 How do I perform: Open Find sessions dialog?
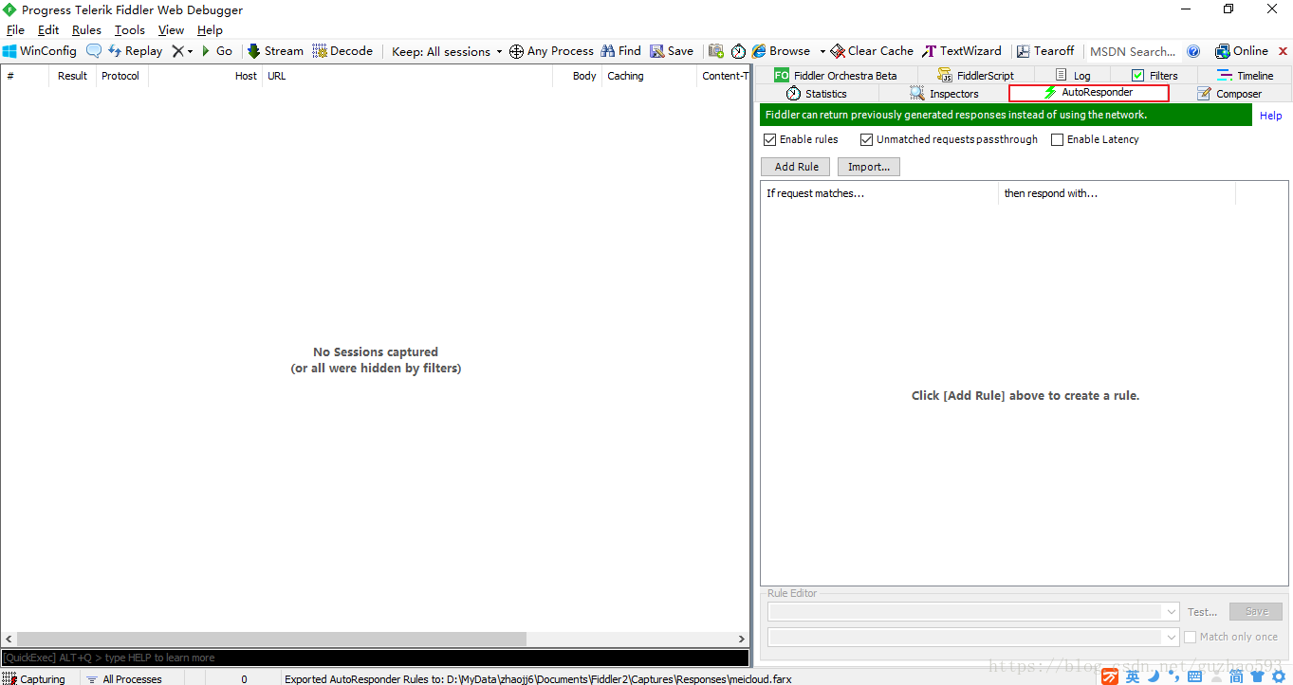620,51
